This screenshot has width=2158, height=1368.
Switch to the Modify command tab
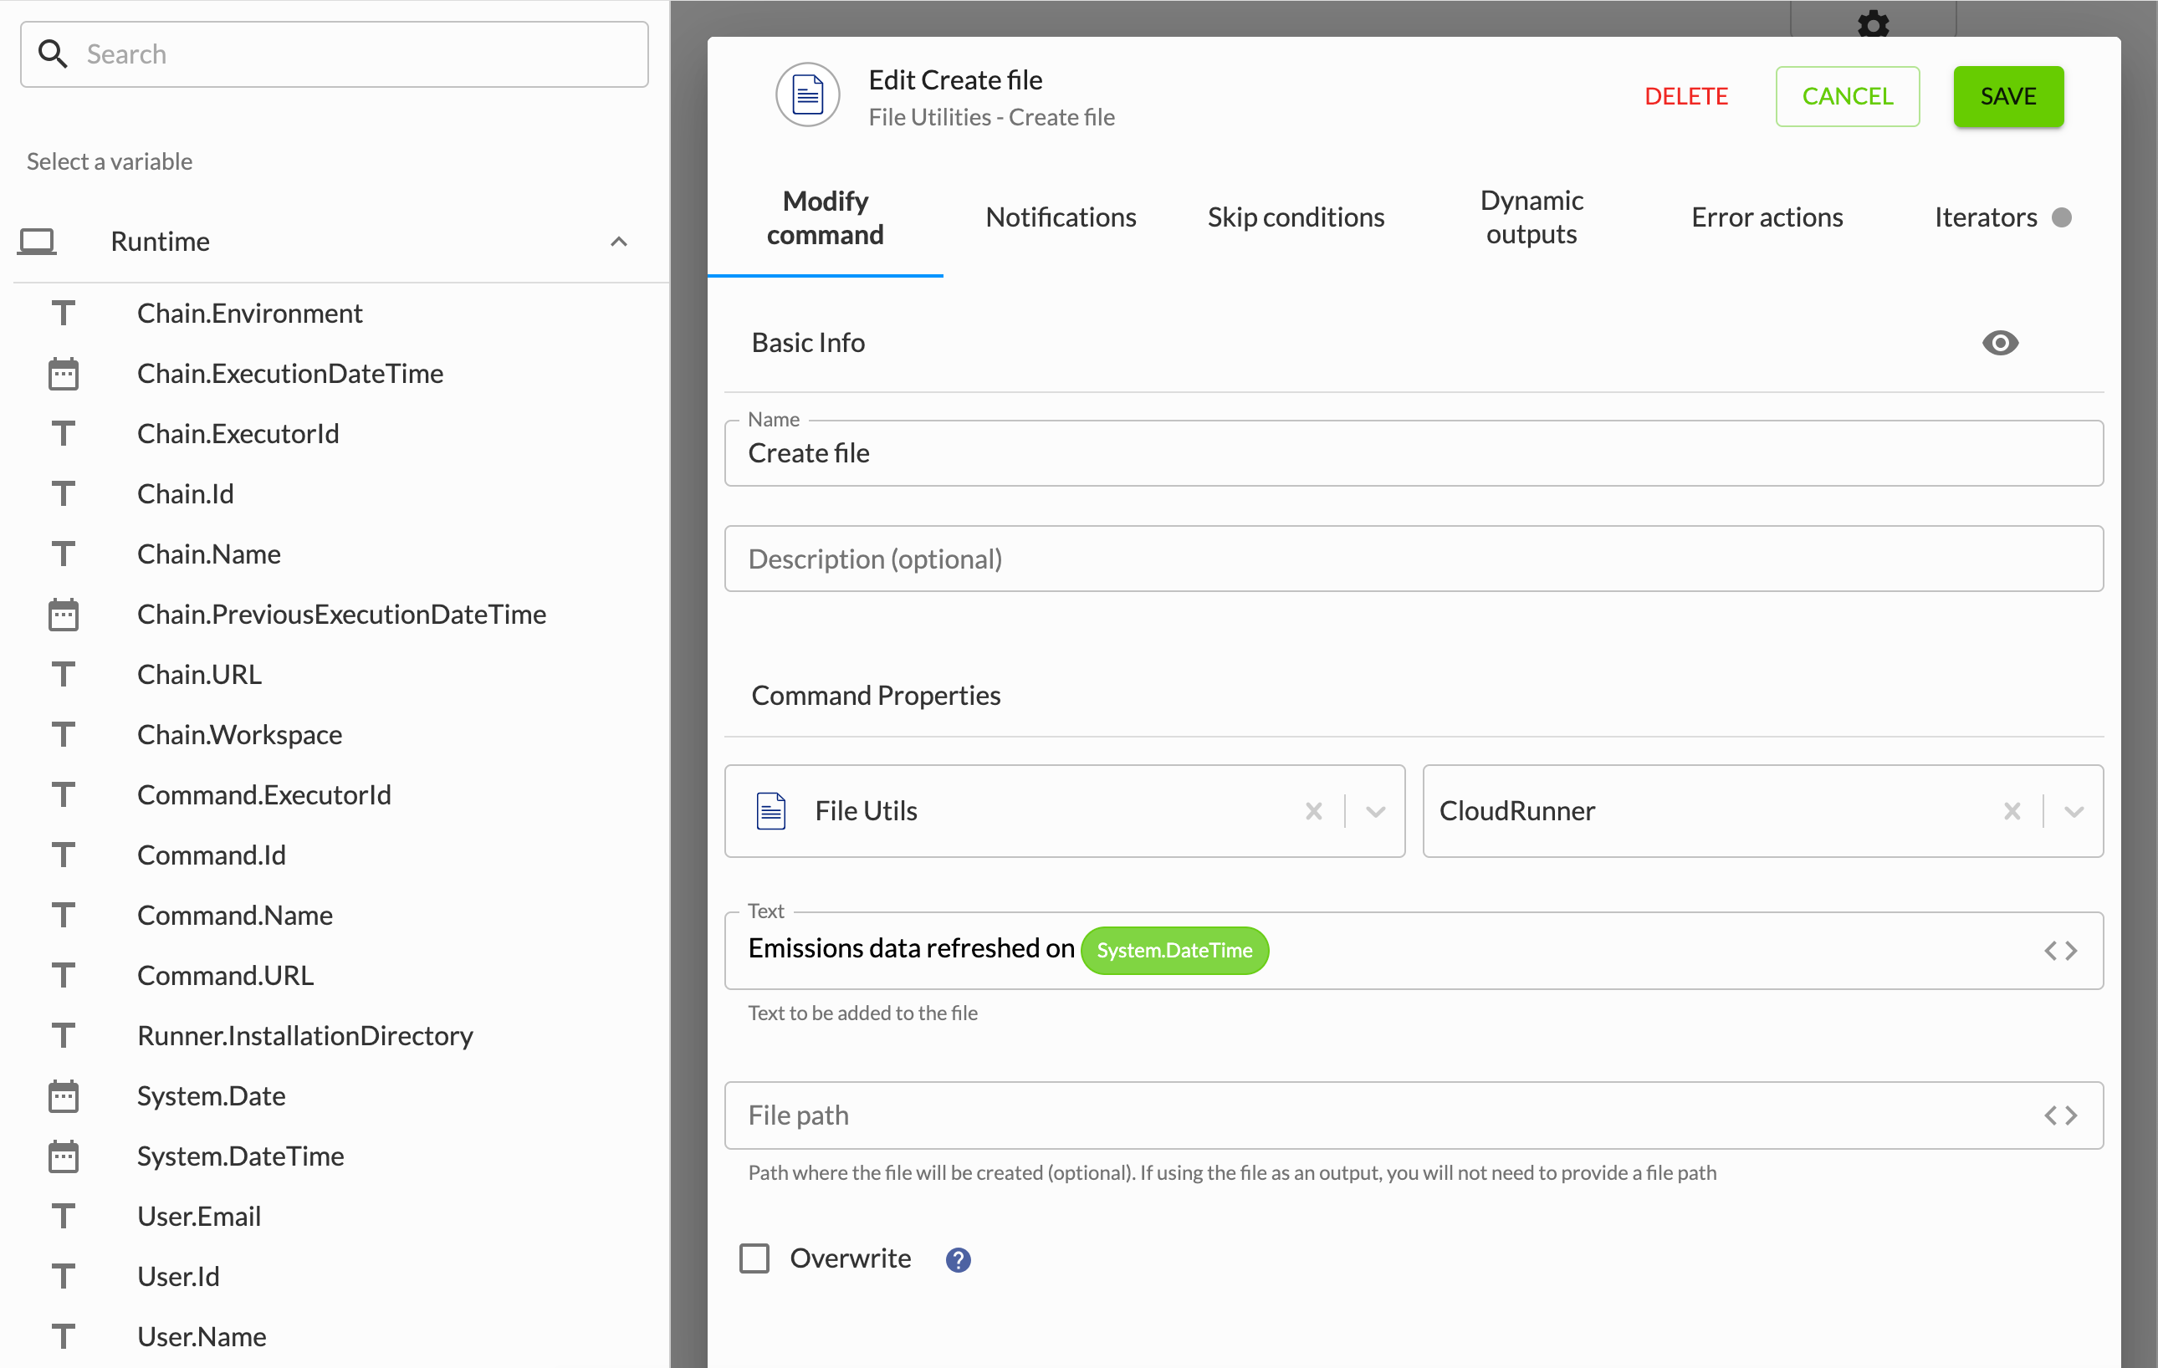click(826, 217)
